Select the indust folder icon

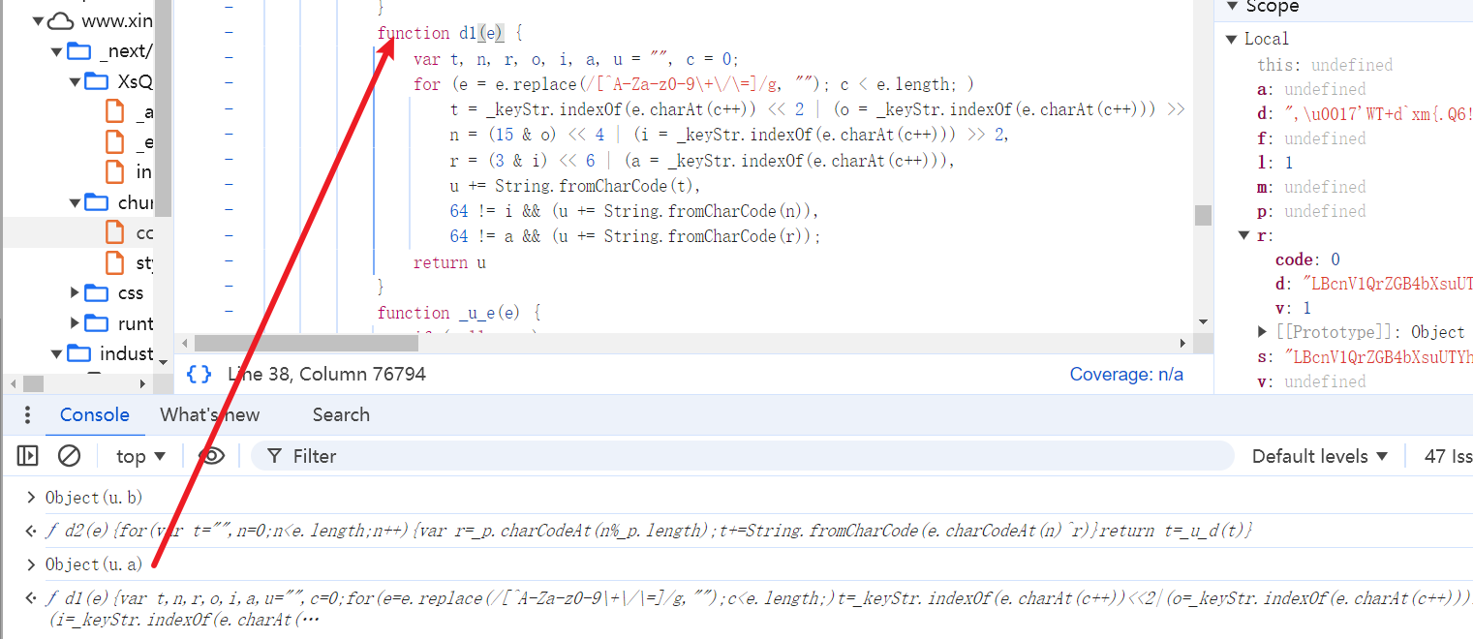[x=79, y=353]
